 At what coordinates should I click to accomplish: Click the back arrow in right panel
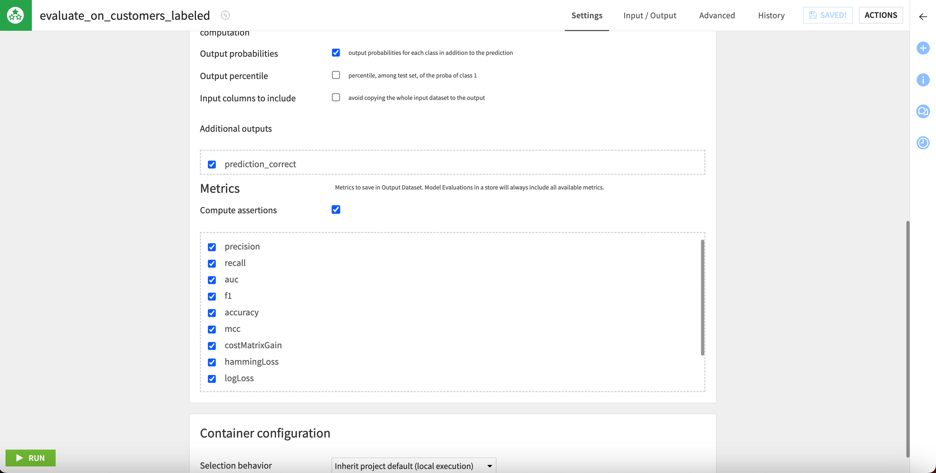point(923,17)
